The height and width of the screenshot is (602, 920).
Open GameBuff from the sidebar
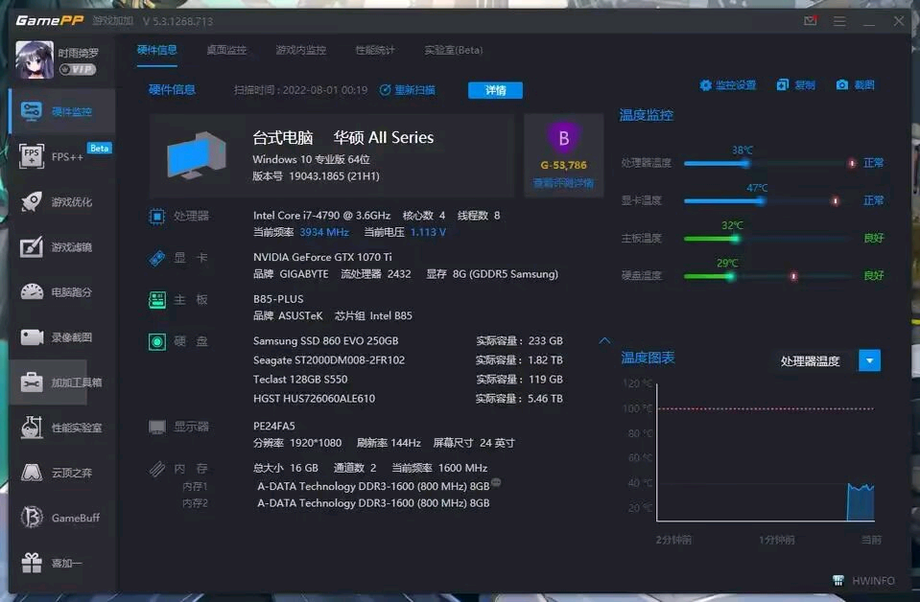62,518
